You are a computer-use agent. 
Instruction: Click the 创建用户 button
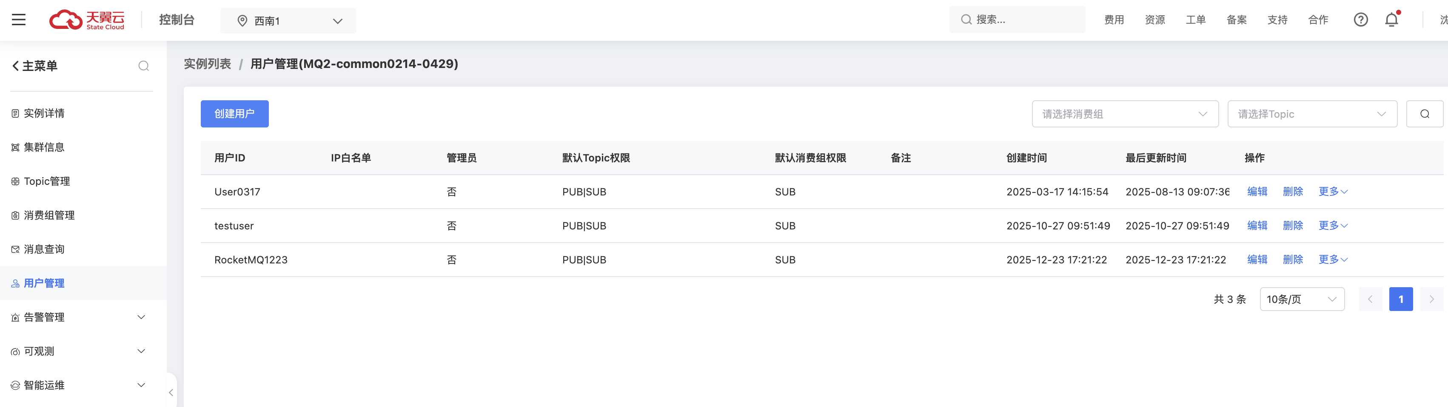tap(234, 114)
